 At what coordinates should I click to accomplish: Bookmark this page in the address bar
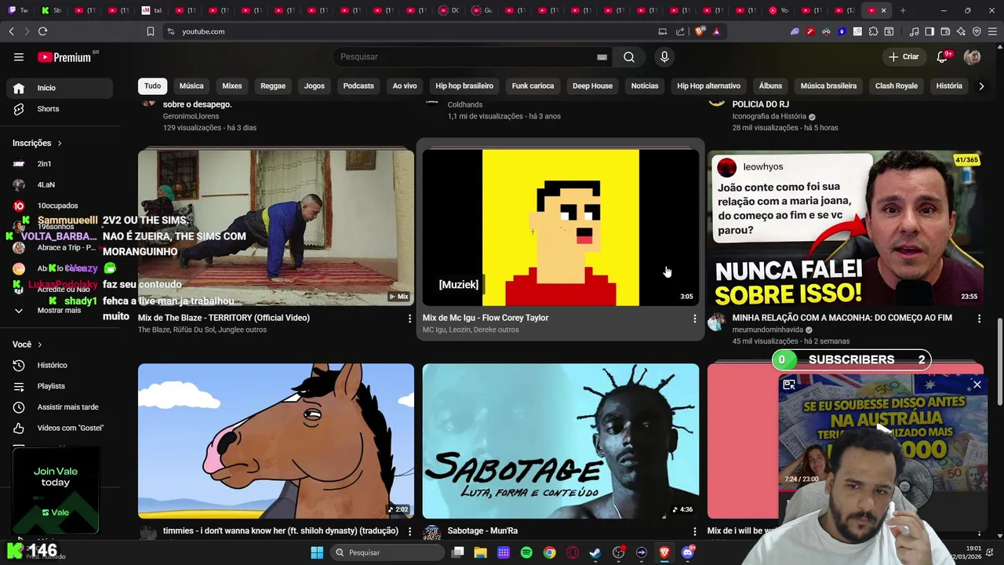(150, 31)
